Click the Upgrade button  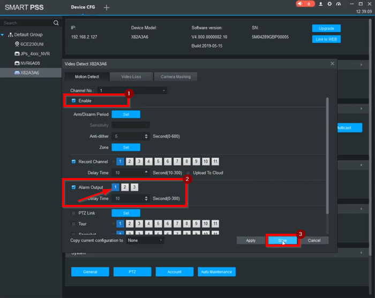pos(326,28)
